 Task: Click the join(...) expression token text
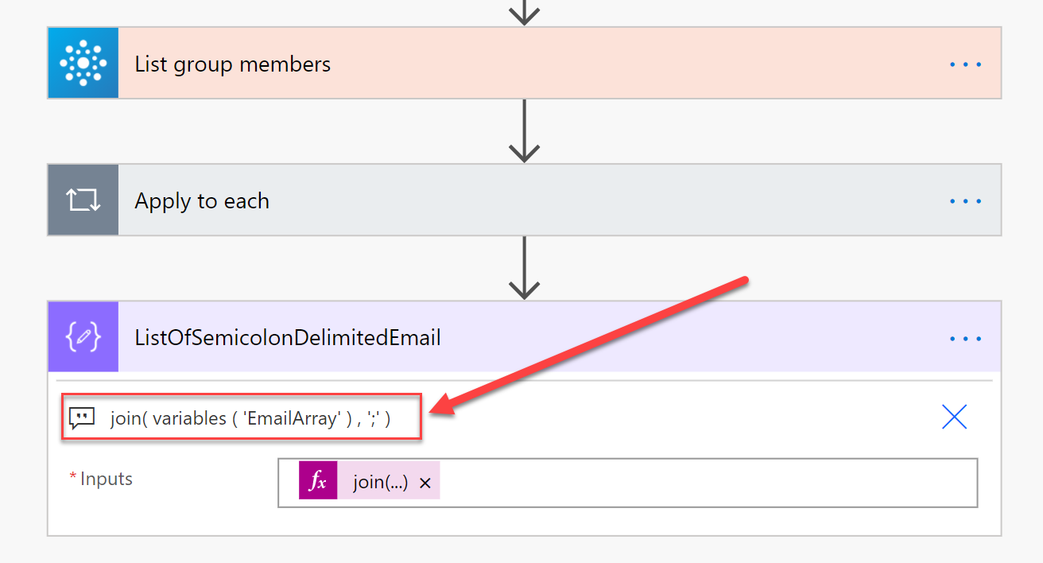click(380, 483)
